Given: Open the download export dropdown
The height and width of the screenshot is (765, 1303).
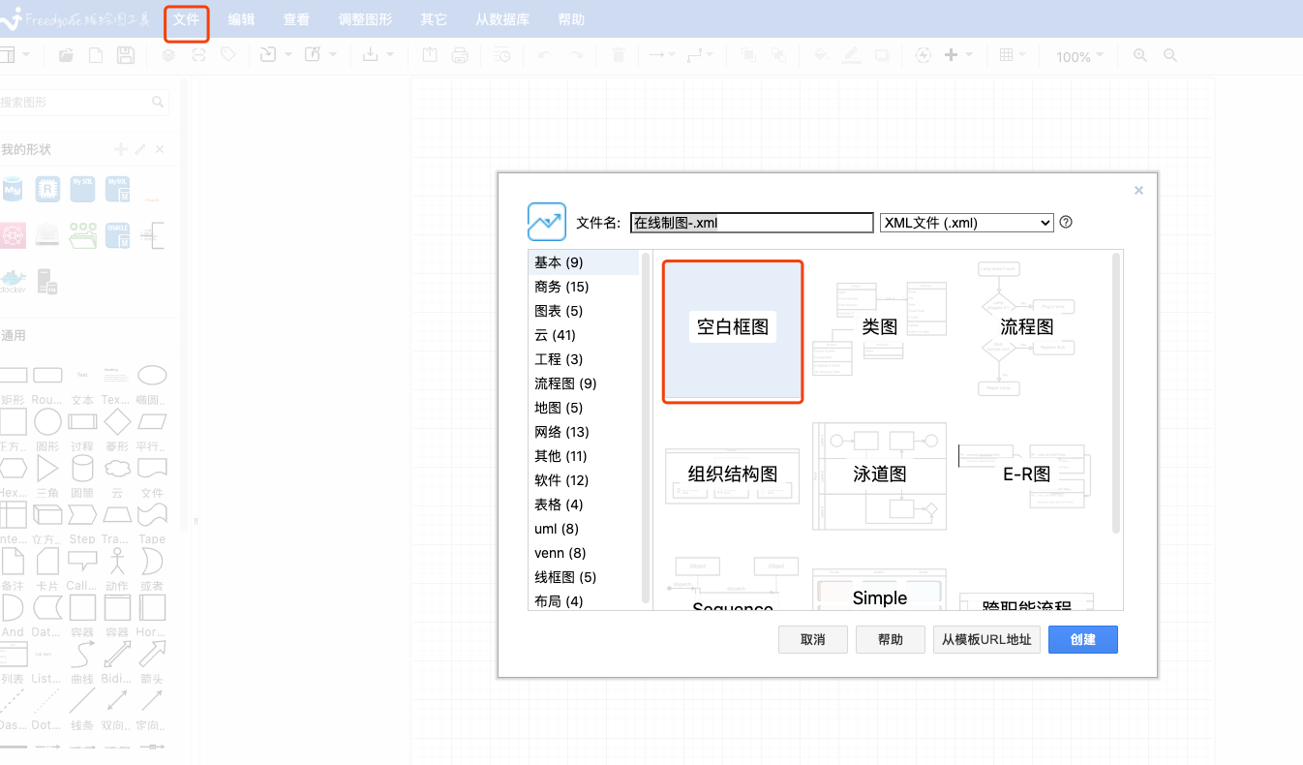Looking at the screenshot, I should coord(377,55).
